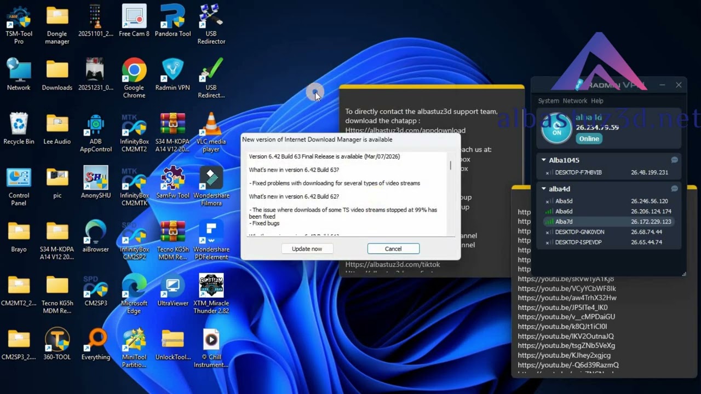Collapse the Alba1045 network group
The width and height of the screenshot is (701, 394).
pos(544,160)
